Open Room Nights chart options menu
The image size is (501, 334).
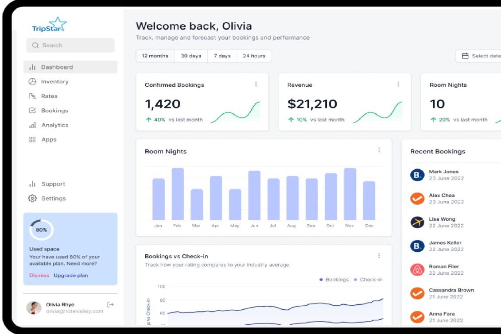click(379, 150)
